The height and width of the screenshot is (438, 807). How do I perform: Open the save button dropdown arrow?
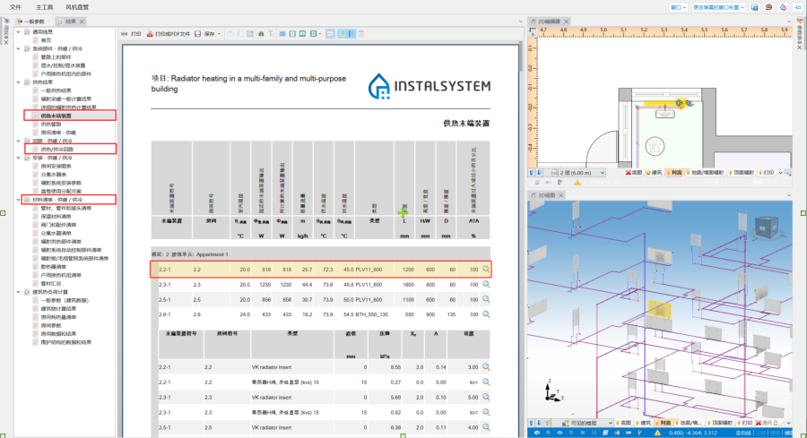click(x=220, y=34)
